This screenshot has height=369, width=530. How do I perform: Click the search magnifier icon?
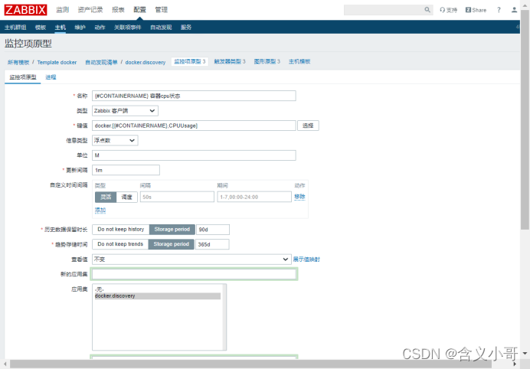point(427,10)
